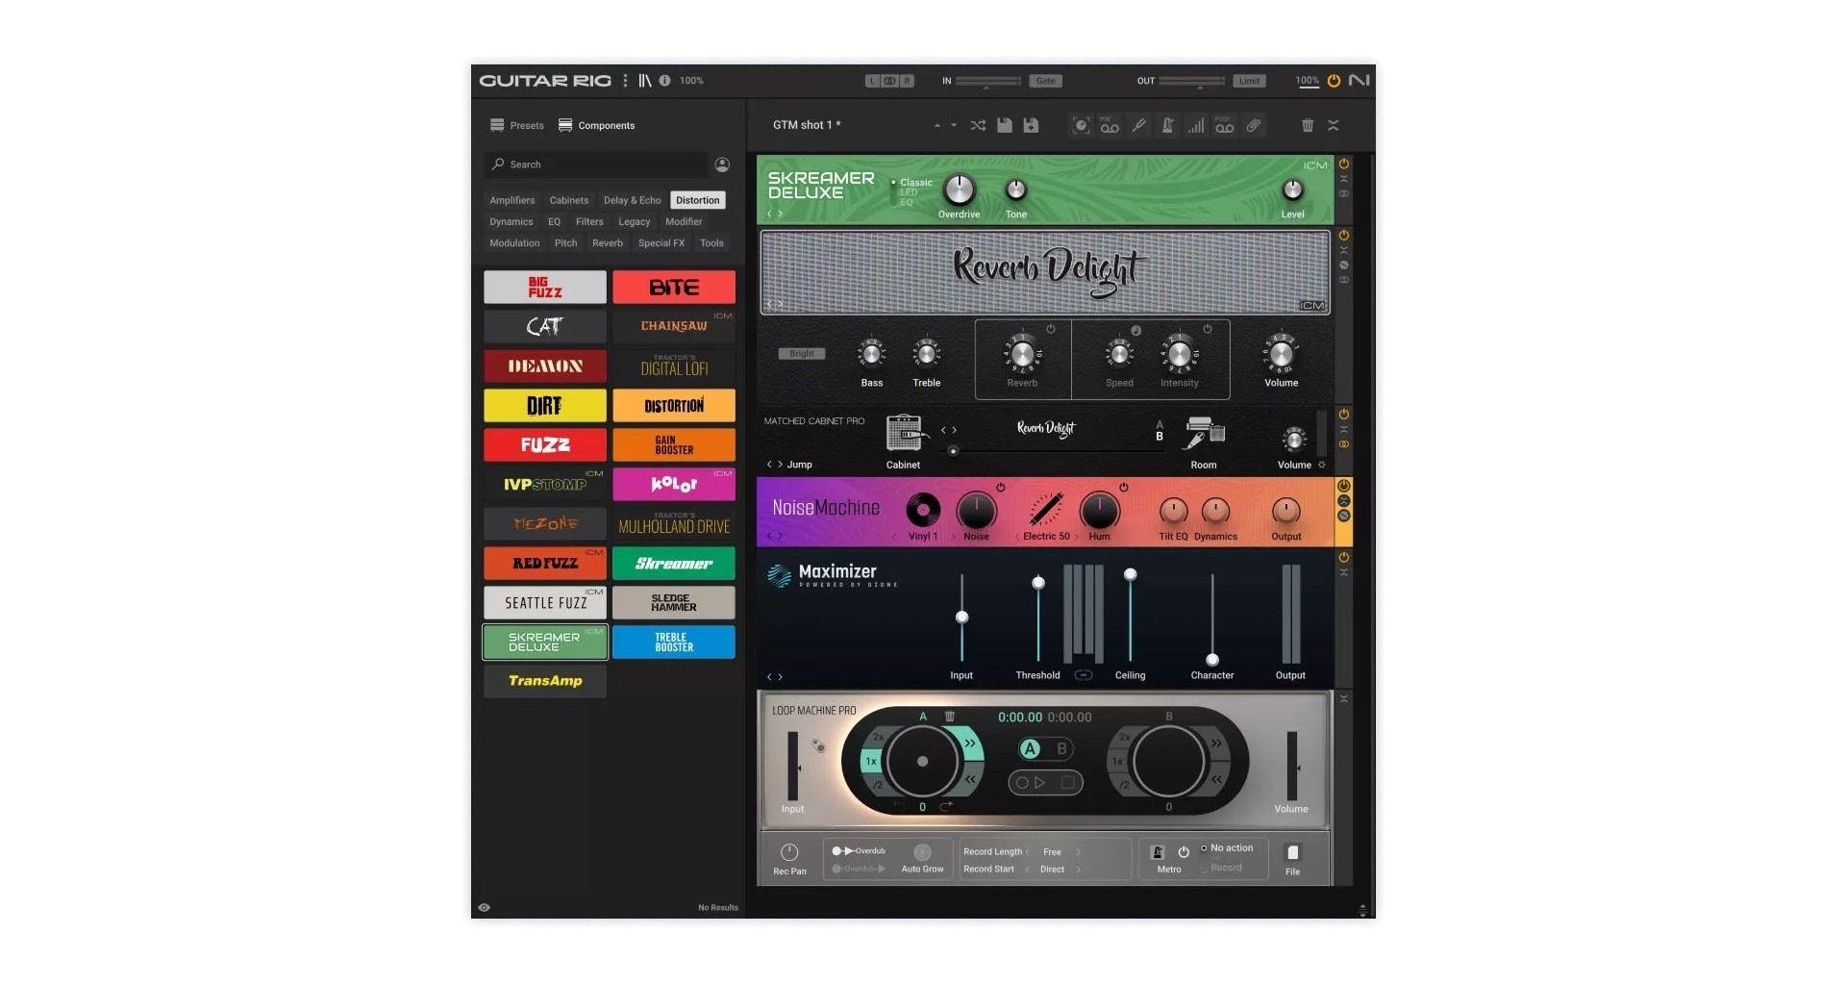Switch to the Presets tab
The image size is (1846, 984).
tap(516, 125)
